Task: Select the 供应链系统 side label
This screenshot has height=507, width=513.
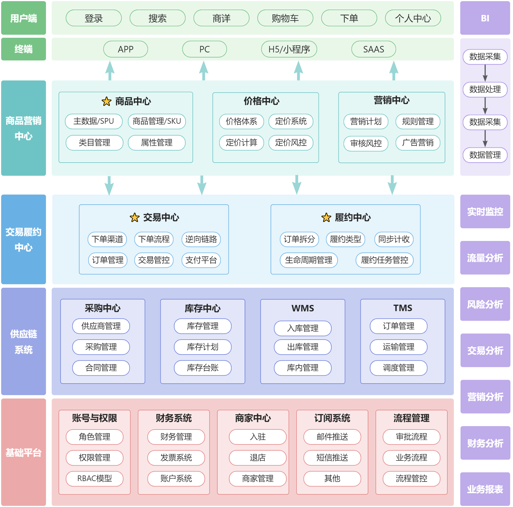Action: 23,341
